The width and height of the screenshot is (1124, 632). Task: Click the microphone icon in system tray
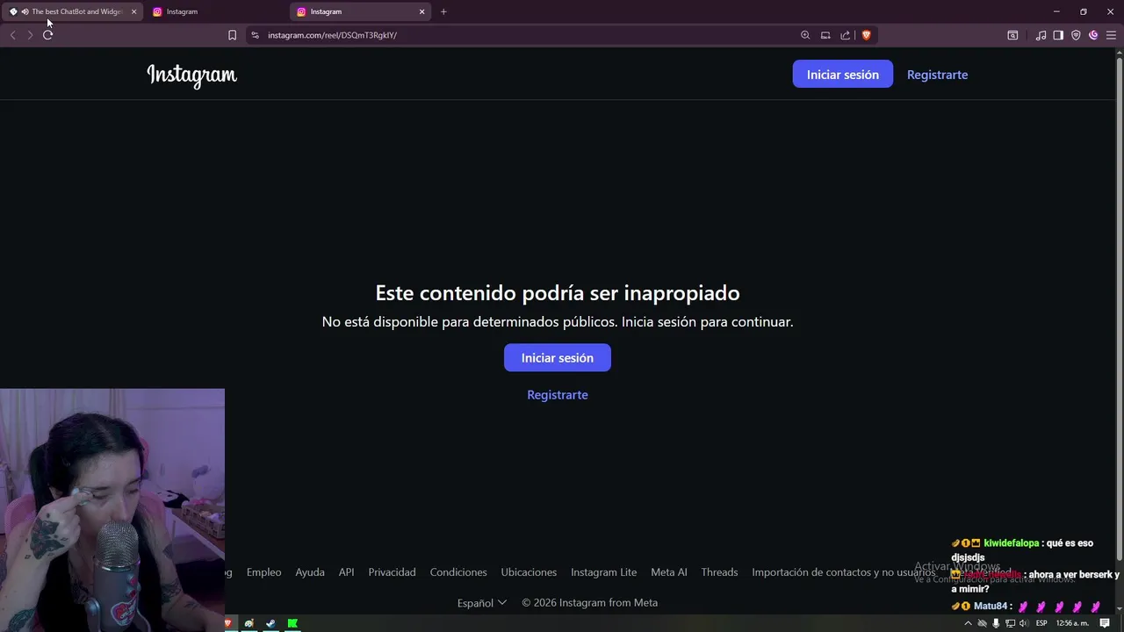995,623
